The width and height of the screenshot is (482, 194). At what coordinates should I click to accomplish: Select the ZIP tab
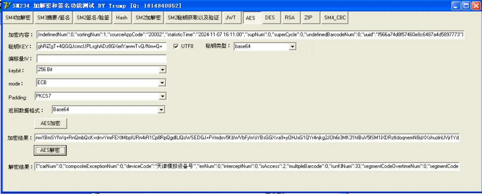pyautogui.click(x=308, y=18)
